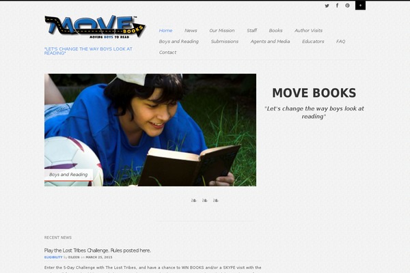This screenshot has height=273, width=410.
Task: Click the excerpt starting "Enter the 5-Day Challenge"
Action: coord(152,269)
